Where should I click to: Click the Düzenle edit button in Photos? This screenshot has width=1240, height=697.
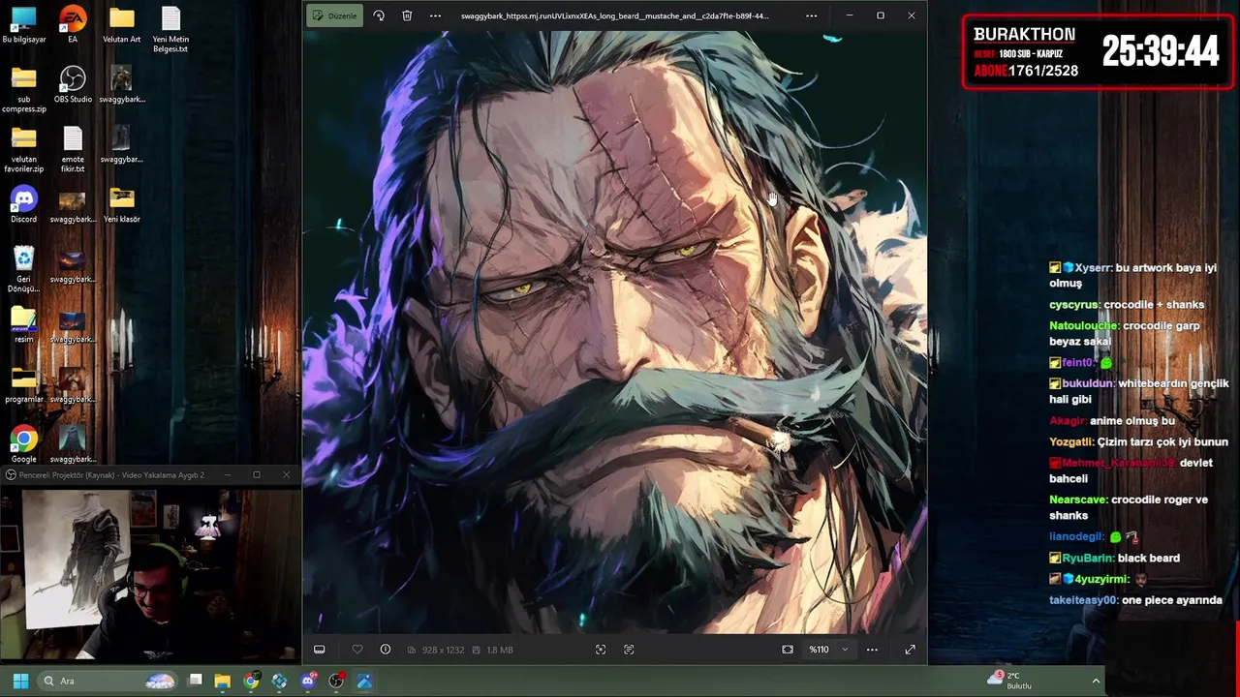[x=334, y=15]
